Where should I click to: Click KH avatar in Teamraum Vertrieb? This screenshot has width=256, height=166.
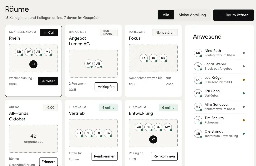tap(79, 133)
